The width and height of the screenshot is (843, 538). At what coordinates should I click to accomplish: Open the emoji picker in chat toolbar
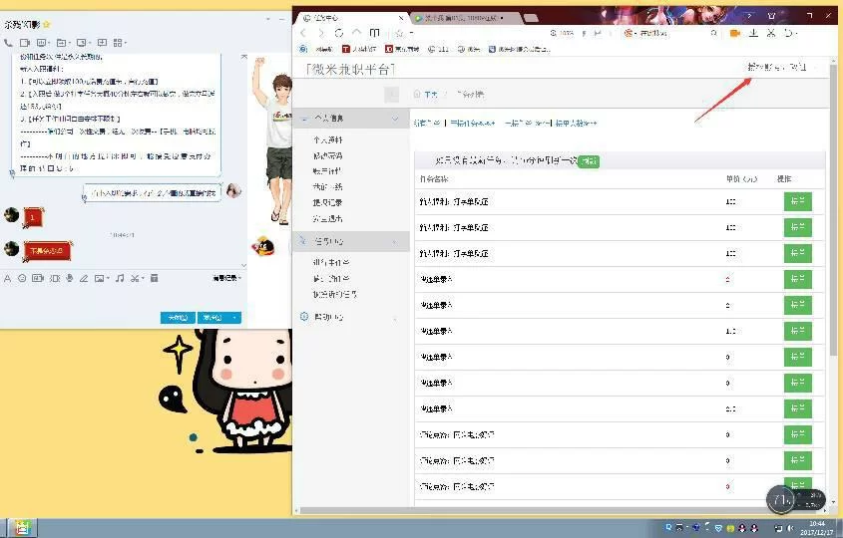click(x=22, y=278)
